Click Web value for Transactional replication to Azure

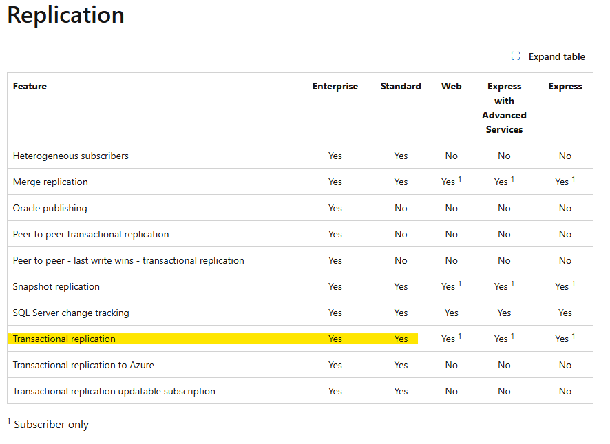451,365
